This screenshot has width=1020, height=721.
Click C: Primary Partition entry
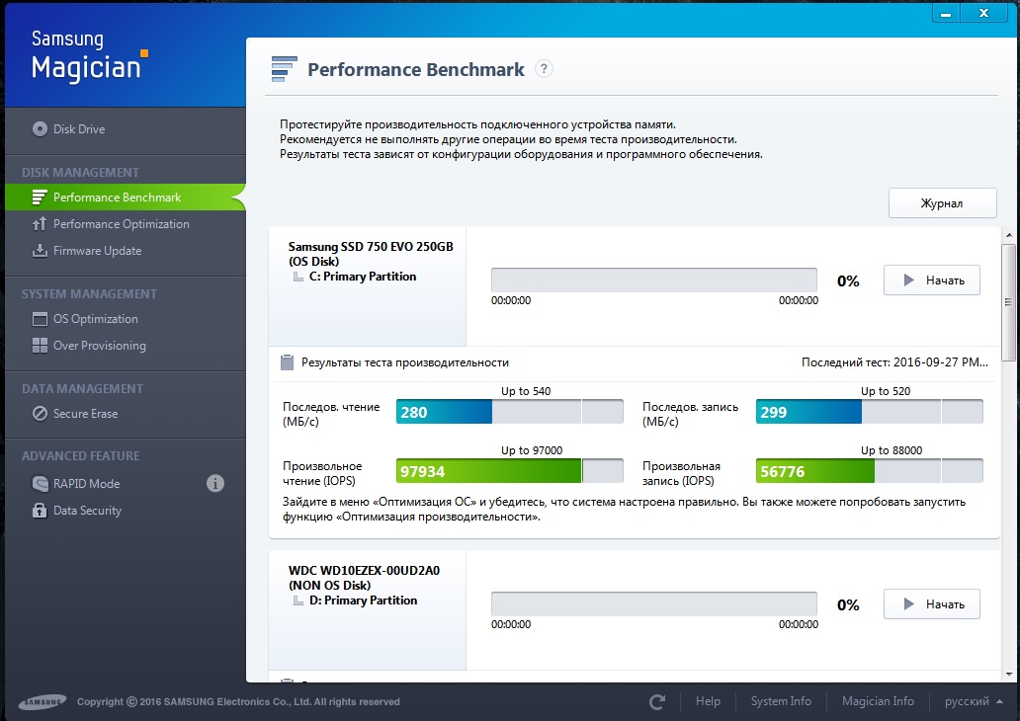[x=363, y=277]
